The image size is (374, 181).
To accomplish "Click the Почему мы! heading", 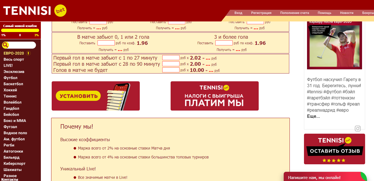I will (77, 127).
